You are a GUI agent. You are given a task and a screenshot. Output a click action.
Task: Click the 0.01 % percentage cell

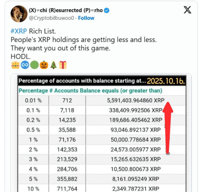[33, 100]
